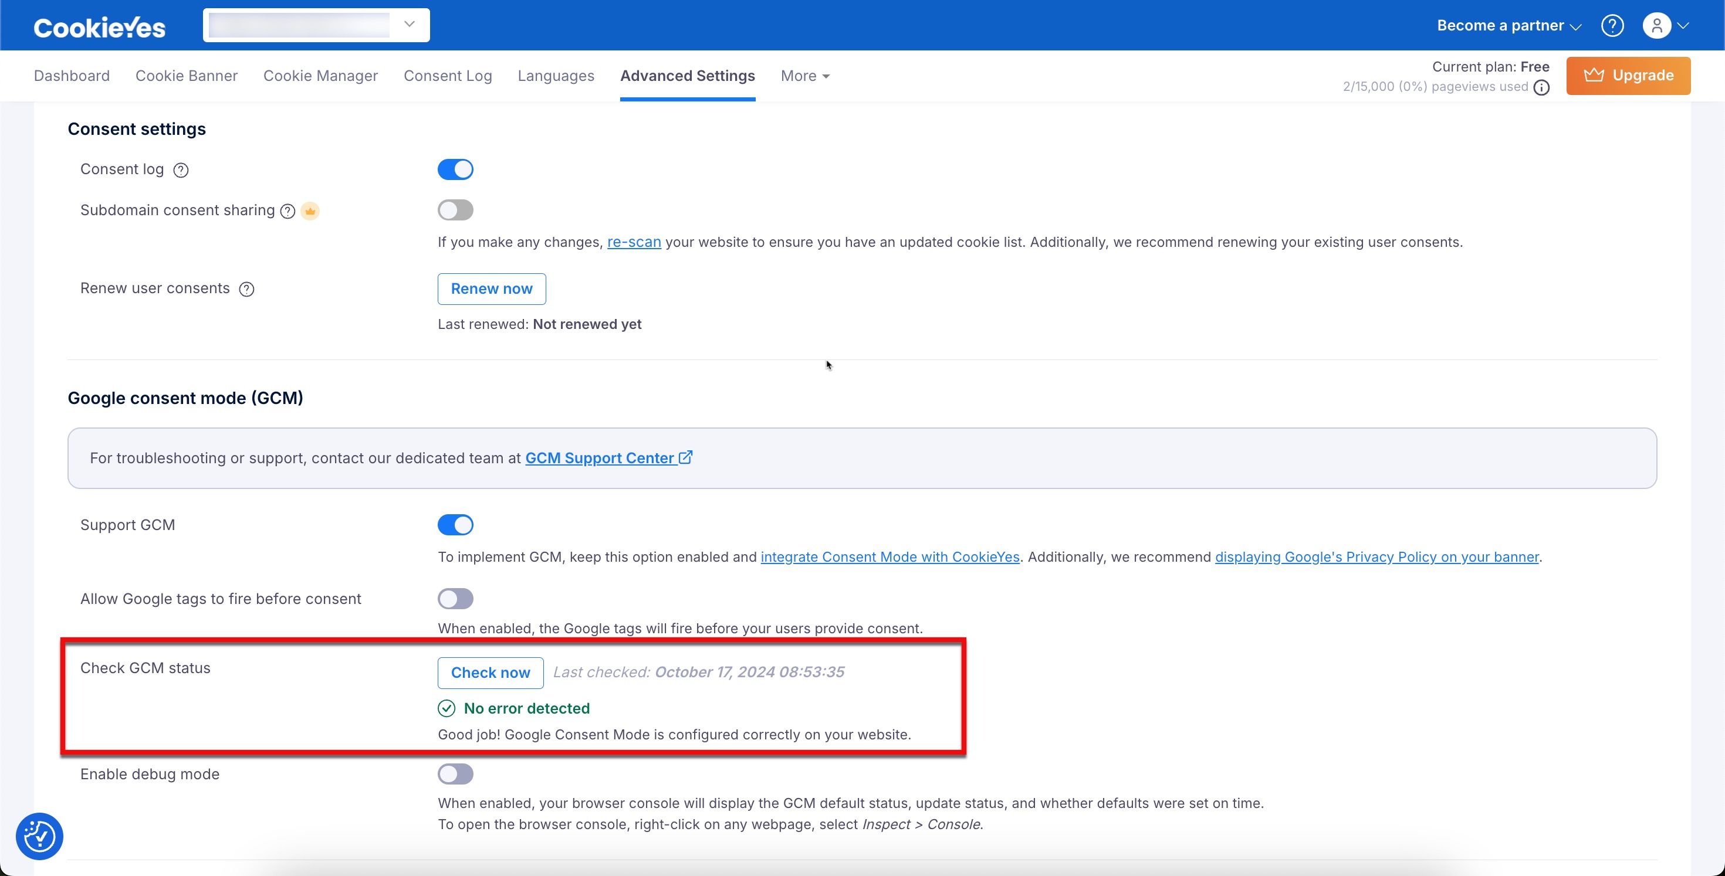Image resolution: width=1725 pixels, height=876 pixels.
Task: Click the external link icon after GCM Support Center
Action: 686,458
